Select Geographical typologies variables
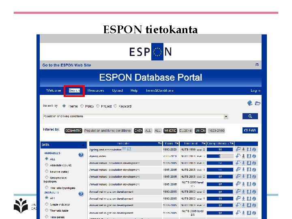Screen dimensions: 292x219 point(47,177)
